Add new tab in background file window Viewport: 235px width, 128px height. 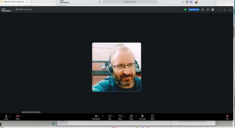click(x=32, y=2)
